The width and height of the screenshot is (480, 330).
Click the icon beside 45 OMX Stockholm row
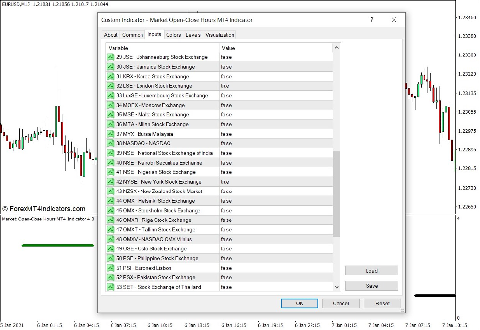click(111, 210)
